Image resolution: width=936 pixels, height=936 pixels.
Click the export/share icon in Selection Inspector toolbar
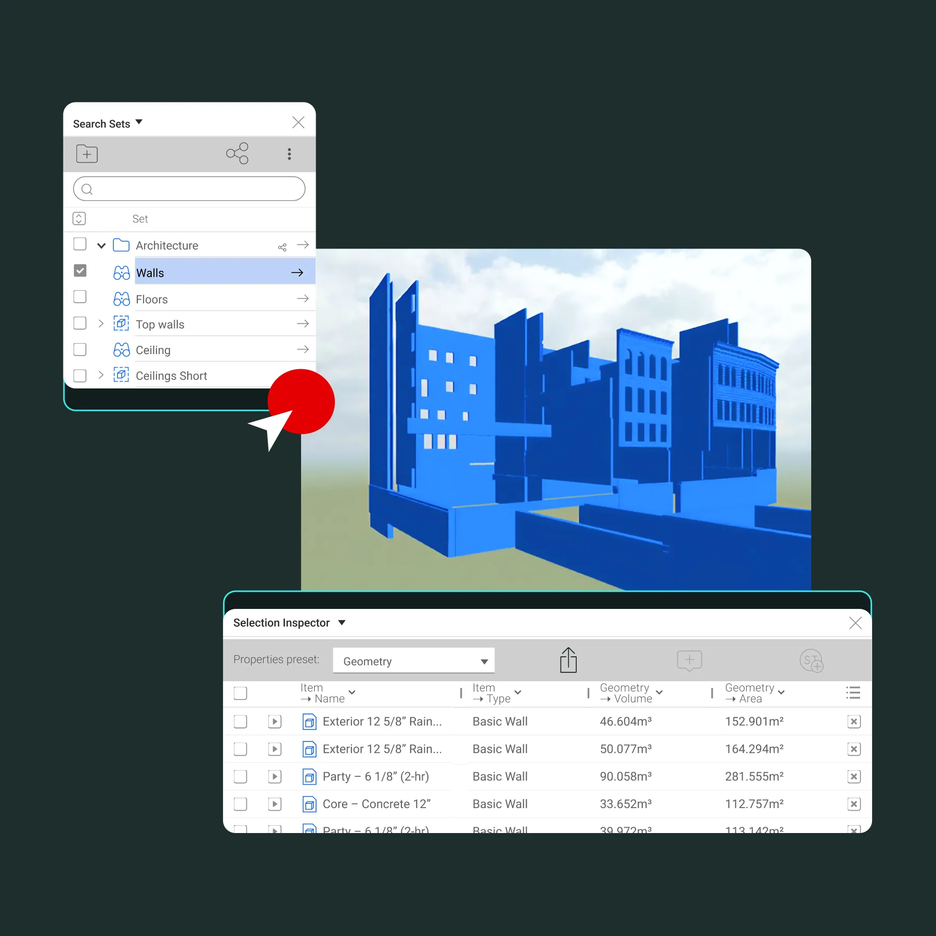[x=568, y=660]
